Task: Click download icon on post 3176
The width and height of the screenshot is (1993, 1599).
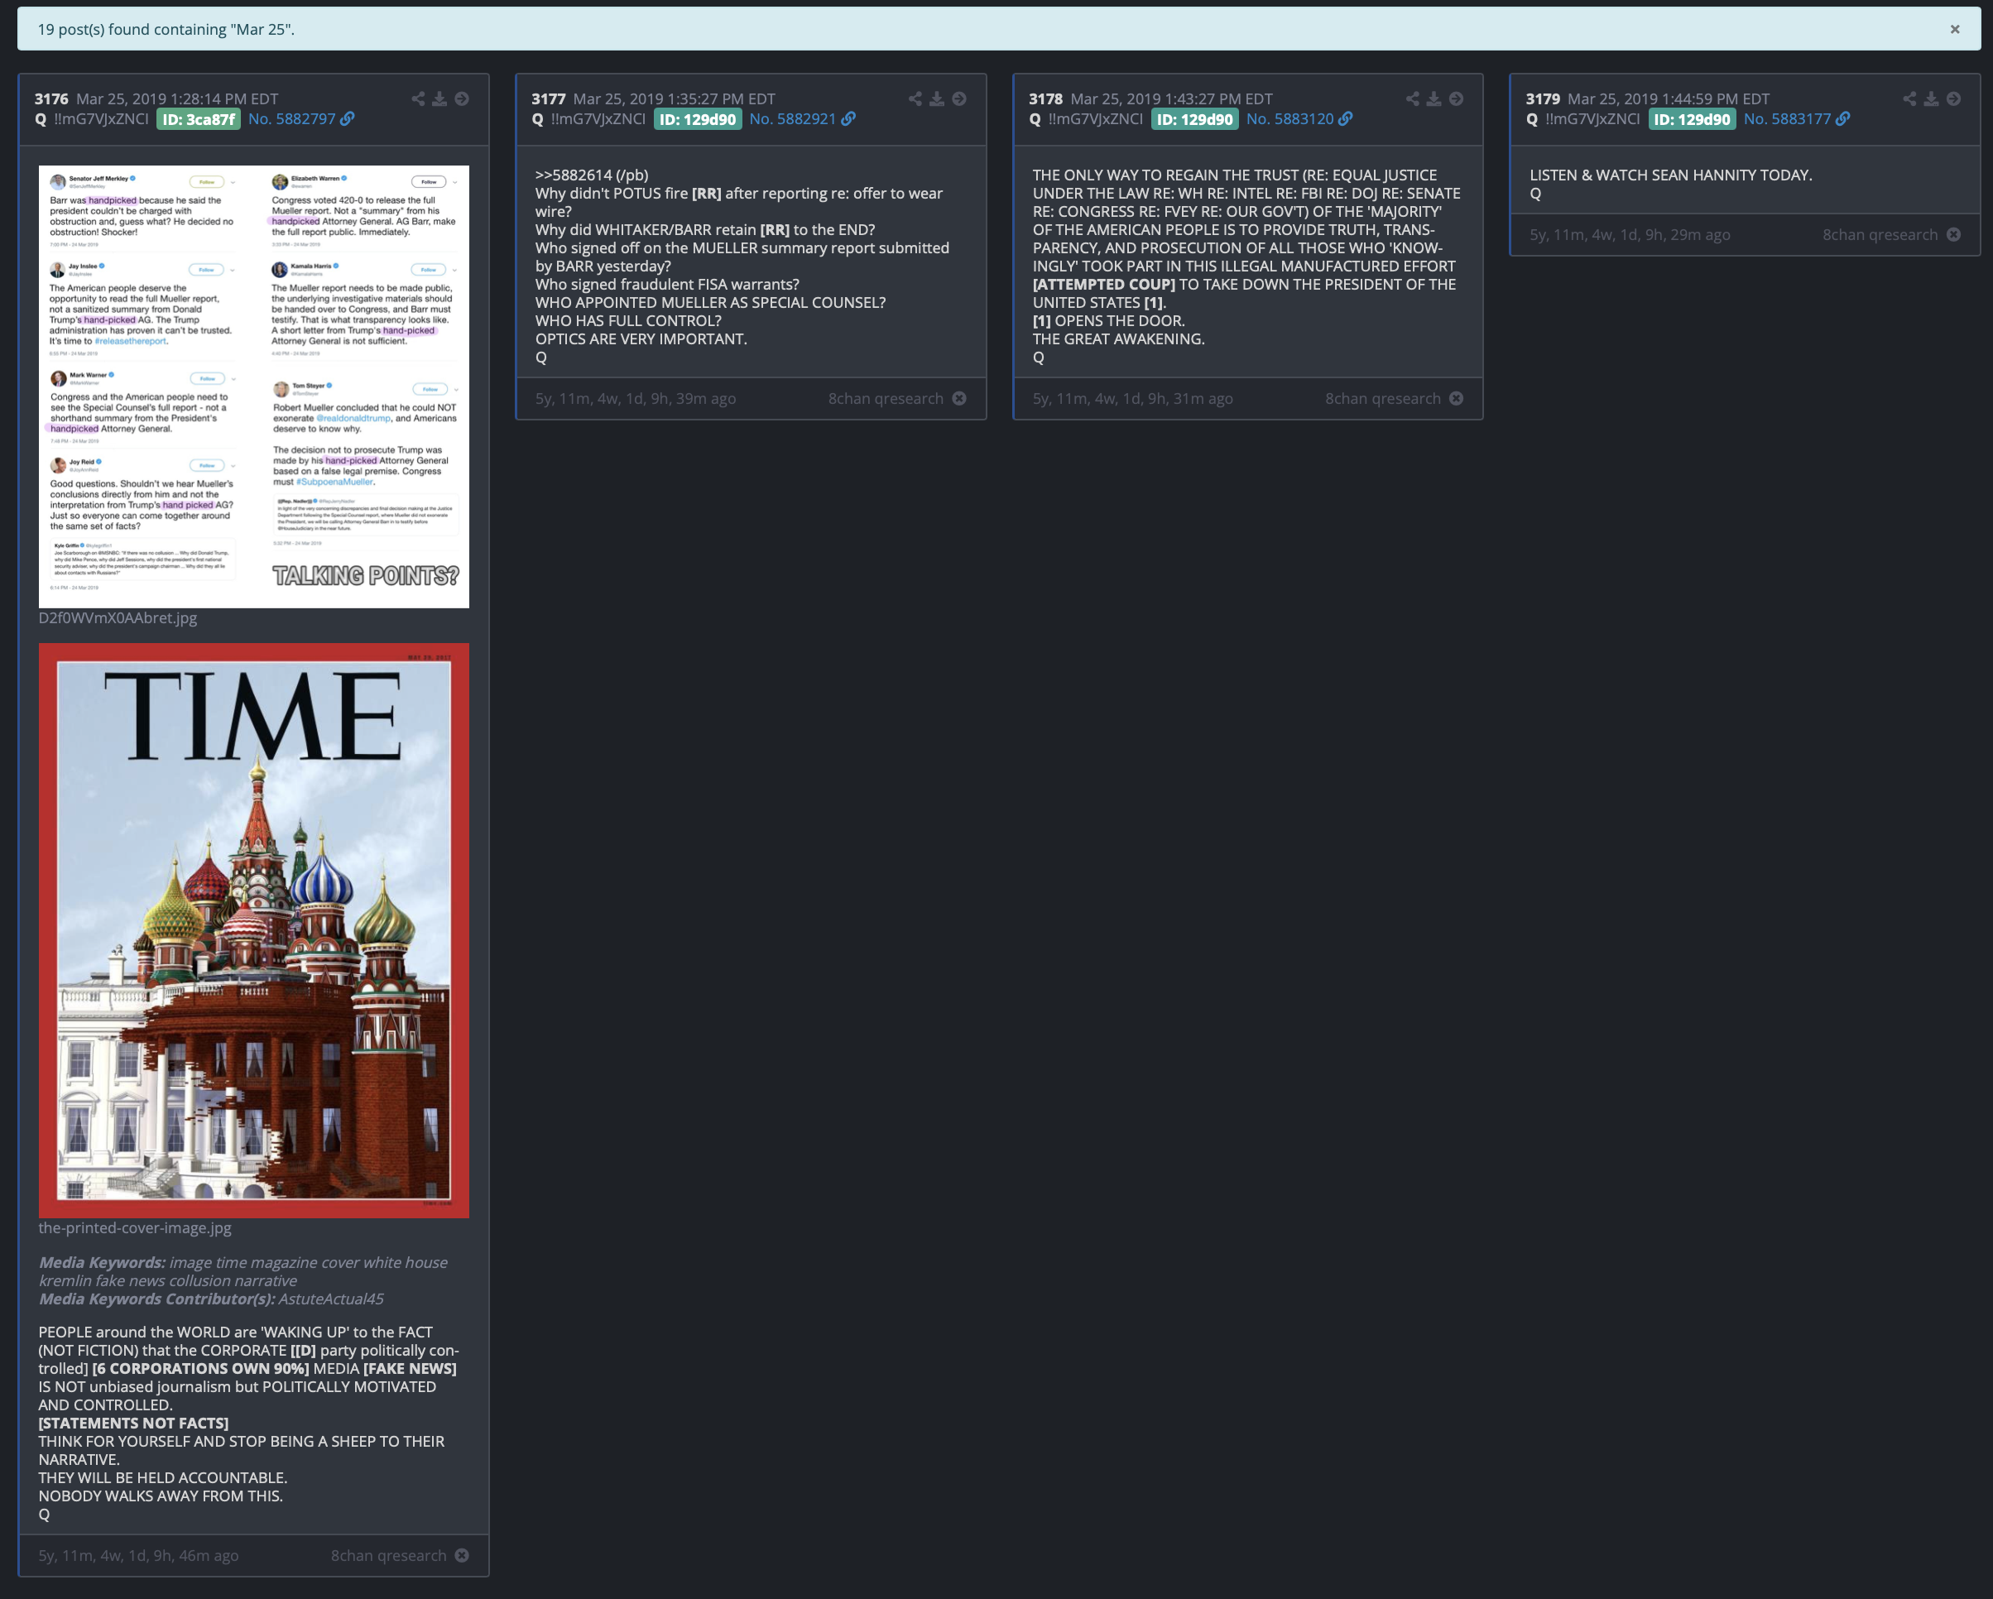Action: 440,98
